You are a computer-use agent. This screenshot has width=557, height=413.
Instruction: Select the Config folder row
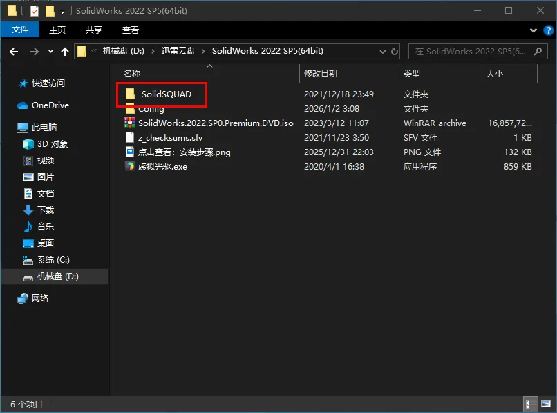click(151, 109)
